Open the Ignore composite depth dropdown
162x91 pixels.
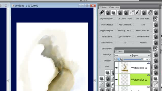[141, 56]
